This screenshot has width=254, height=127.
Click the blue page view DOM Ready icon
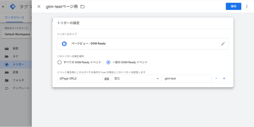[64, 44]
